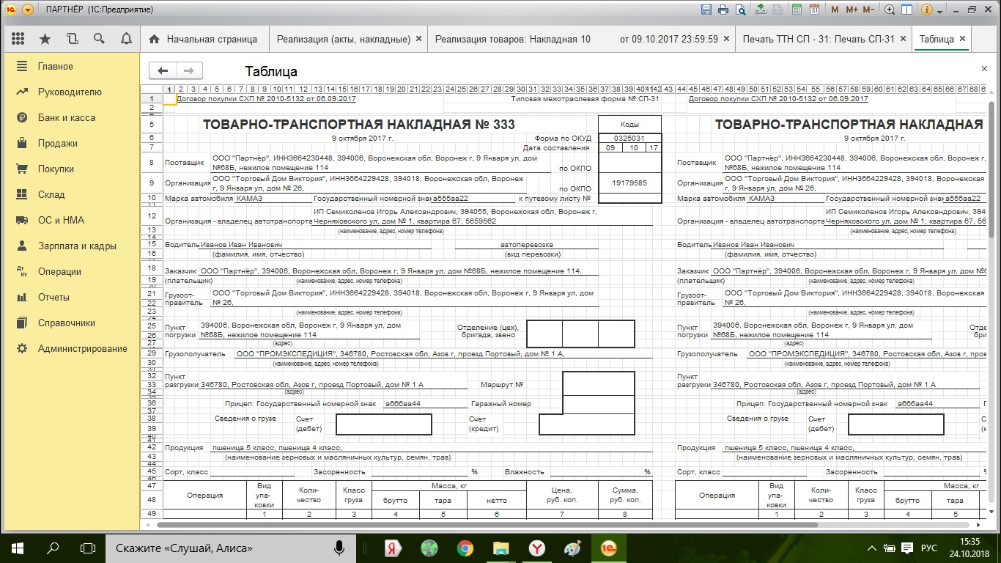Click Windows Start button
Image resolution: width=1001 pixels, height=563 pixels.
point(18,548)
